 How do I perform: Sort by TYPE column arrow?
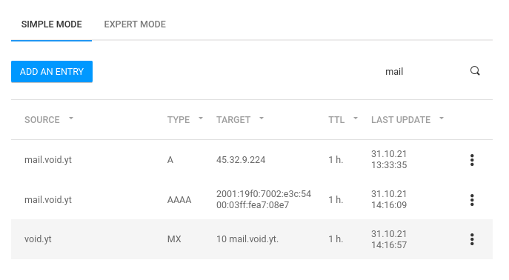201,119
